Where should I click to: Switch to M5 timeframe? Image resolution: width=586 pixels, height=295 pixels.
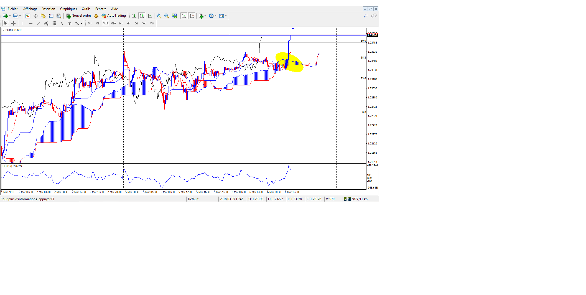click(x=98, y=23)
